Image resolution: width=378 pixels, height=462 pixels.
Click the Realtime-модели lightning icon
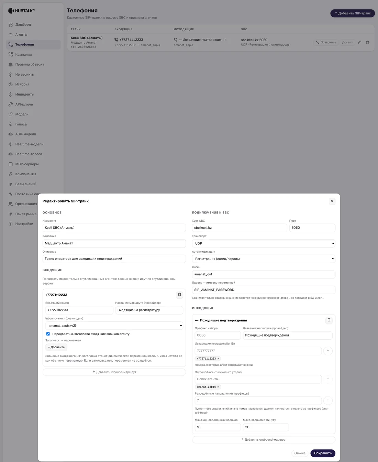11,144
